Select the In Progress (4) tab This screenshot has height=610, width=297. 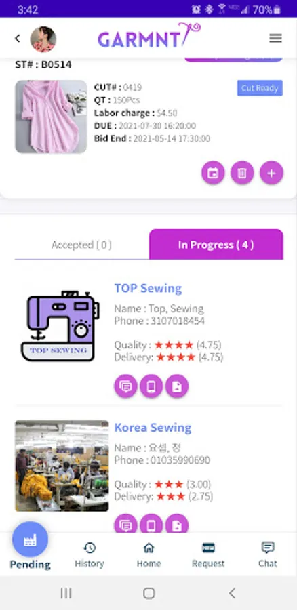(216, 245)
